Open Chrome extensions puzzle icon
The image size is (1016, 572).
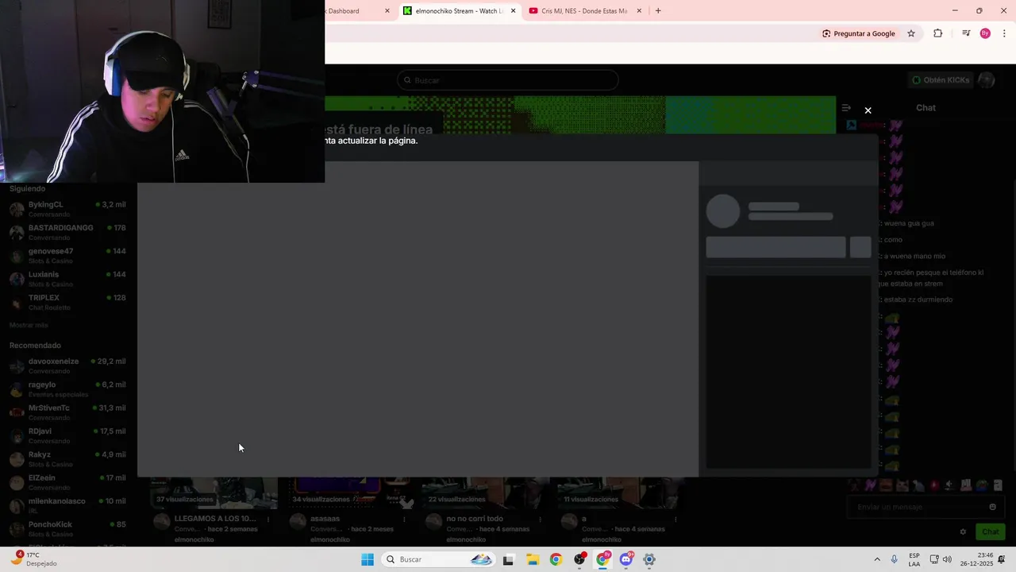tap(937, 33)
